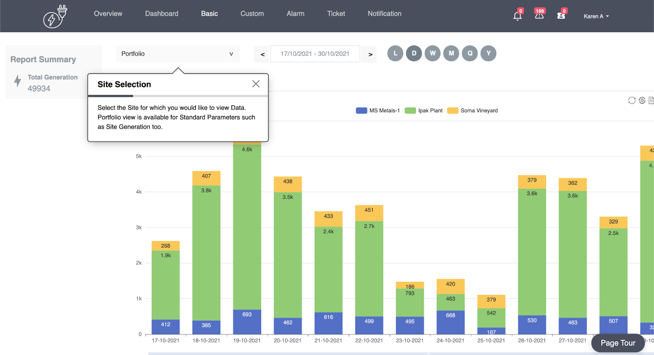Select the M monthly period toggle

(x=451, y=54)
